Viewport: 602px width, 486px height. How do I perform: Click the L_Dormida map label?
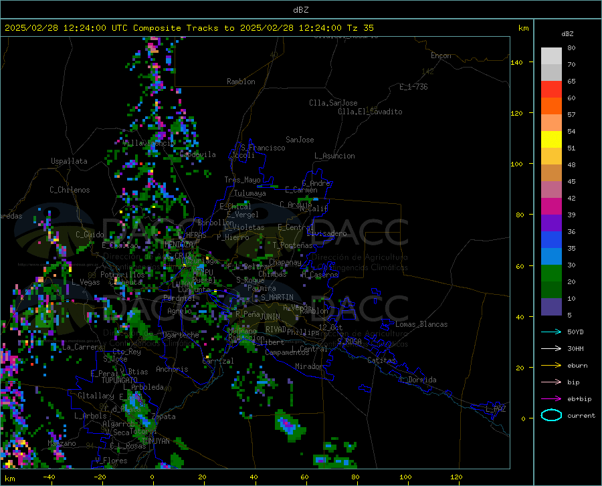pyautogui.click(x=417, y=380)
